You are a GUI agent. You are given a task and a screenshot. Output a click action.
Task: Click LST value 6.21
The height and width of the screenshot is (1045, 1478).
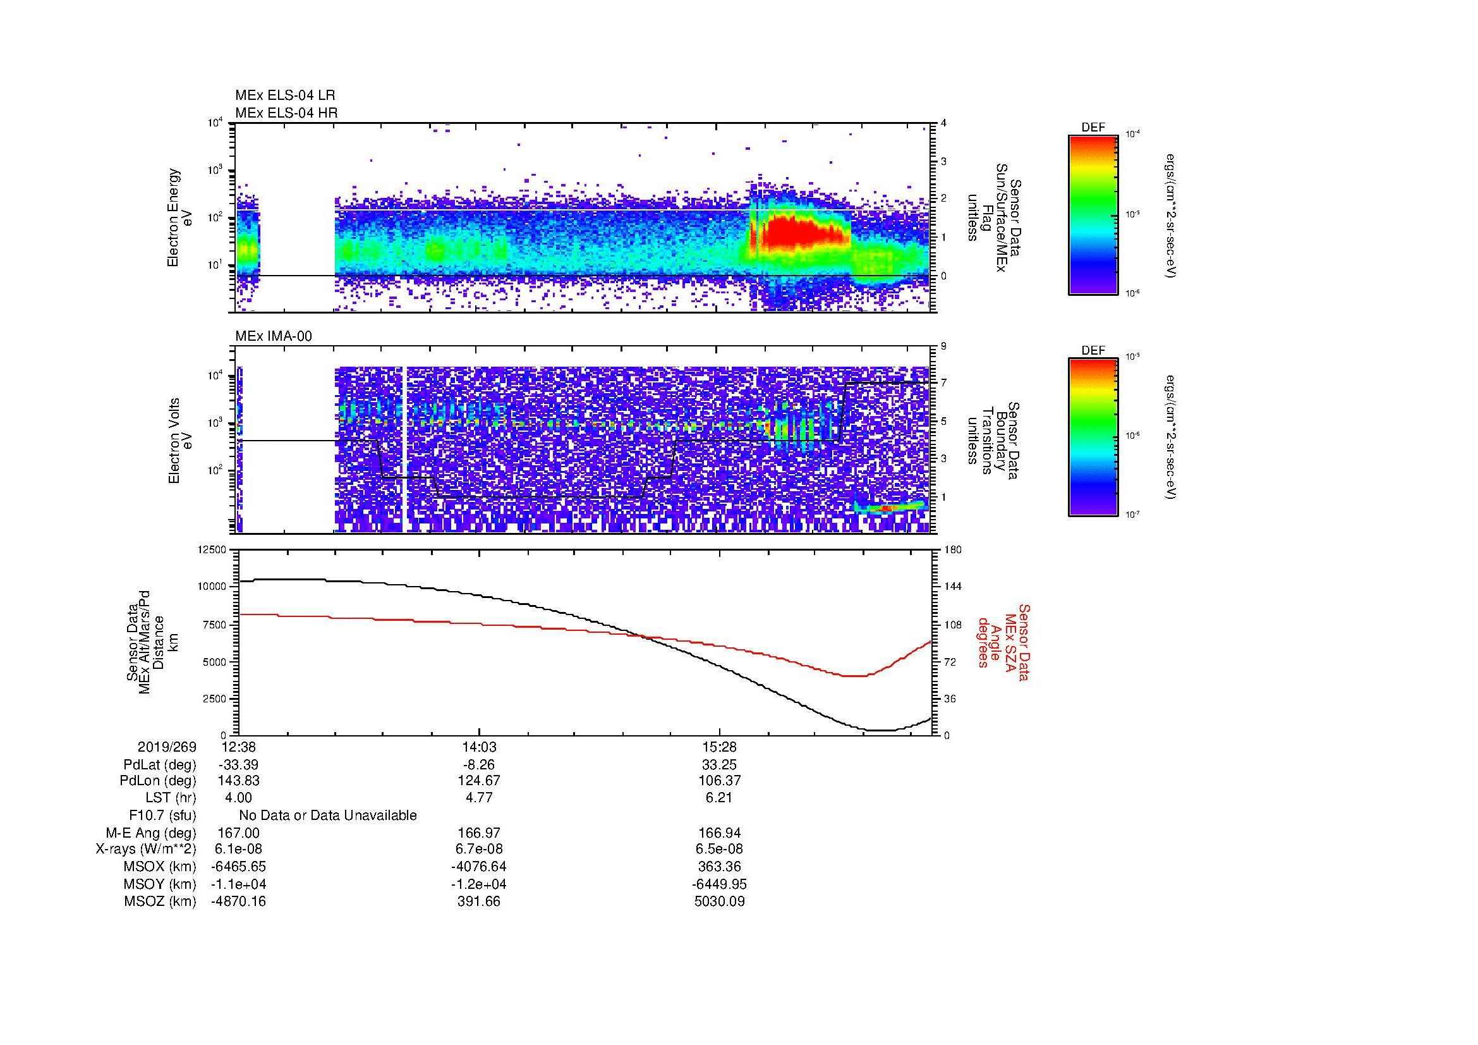(719, 798)
